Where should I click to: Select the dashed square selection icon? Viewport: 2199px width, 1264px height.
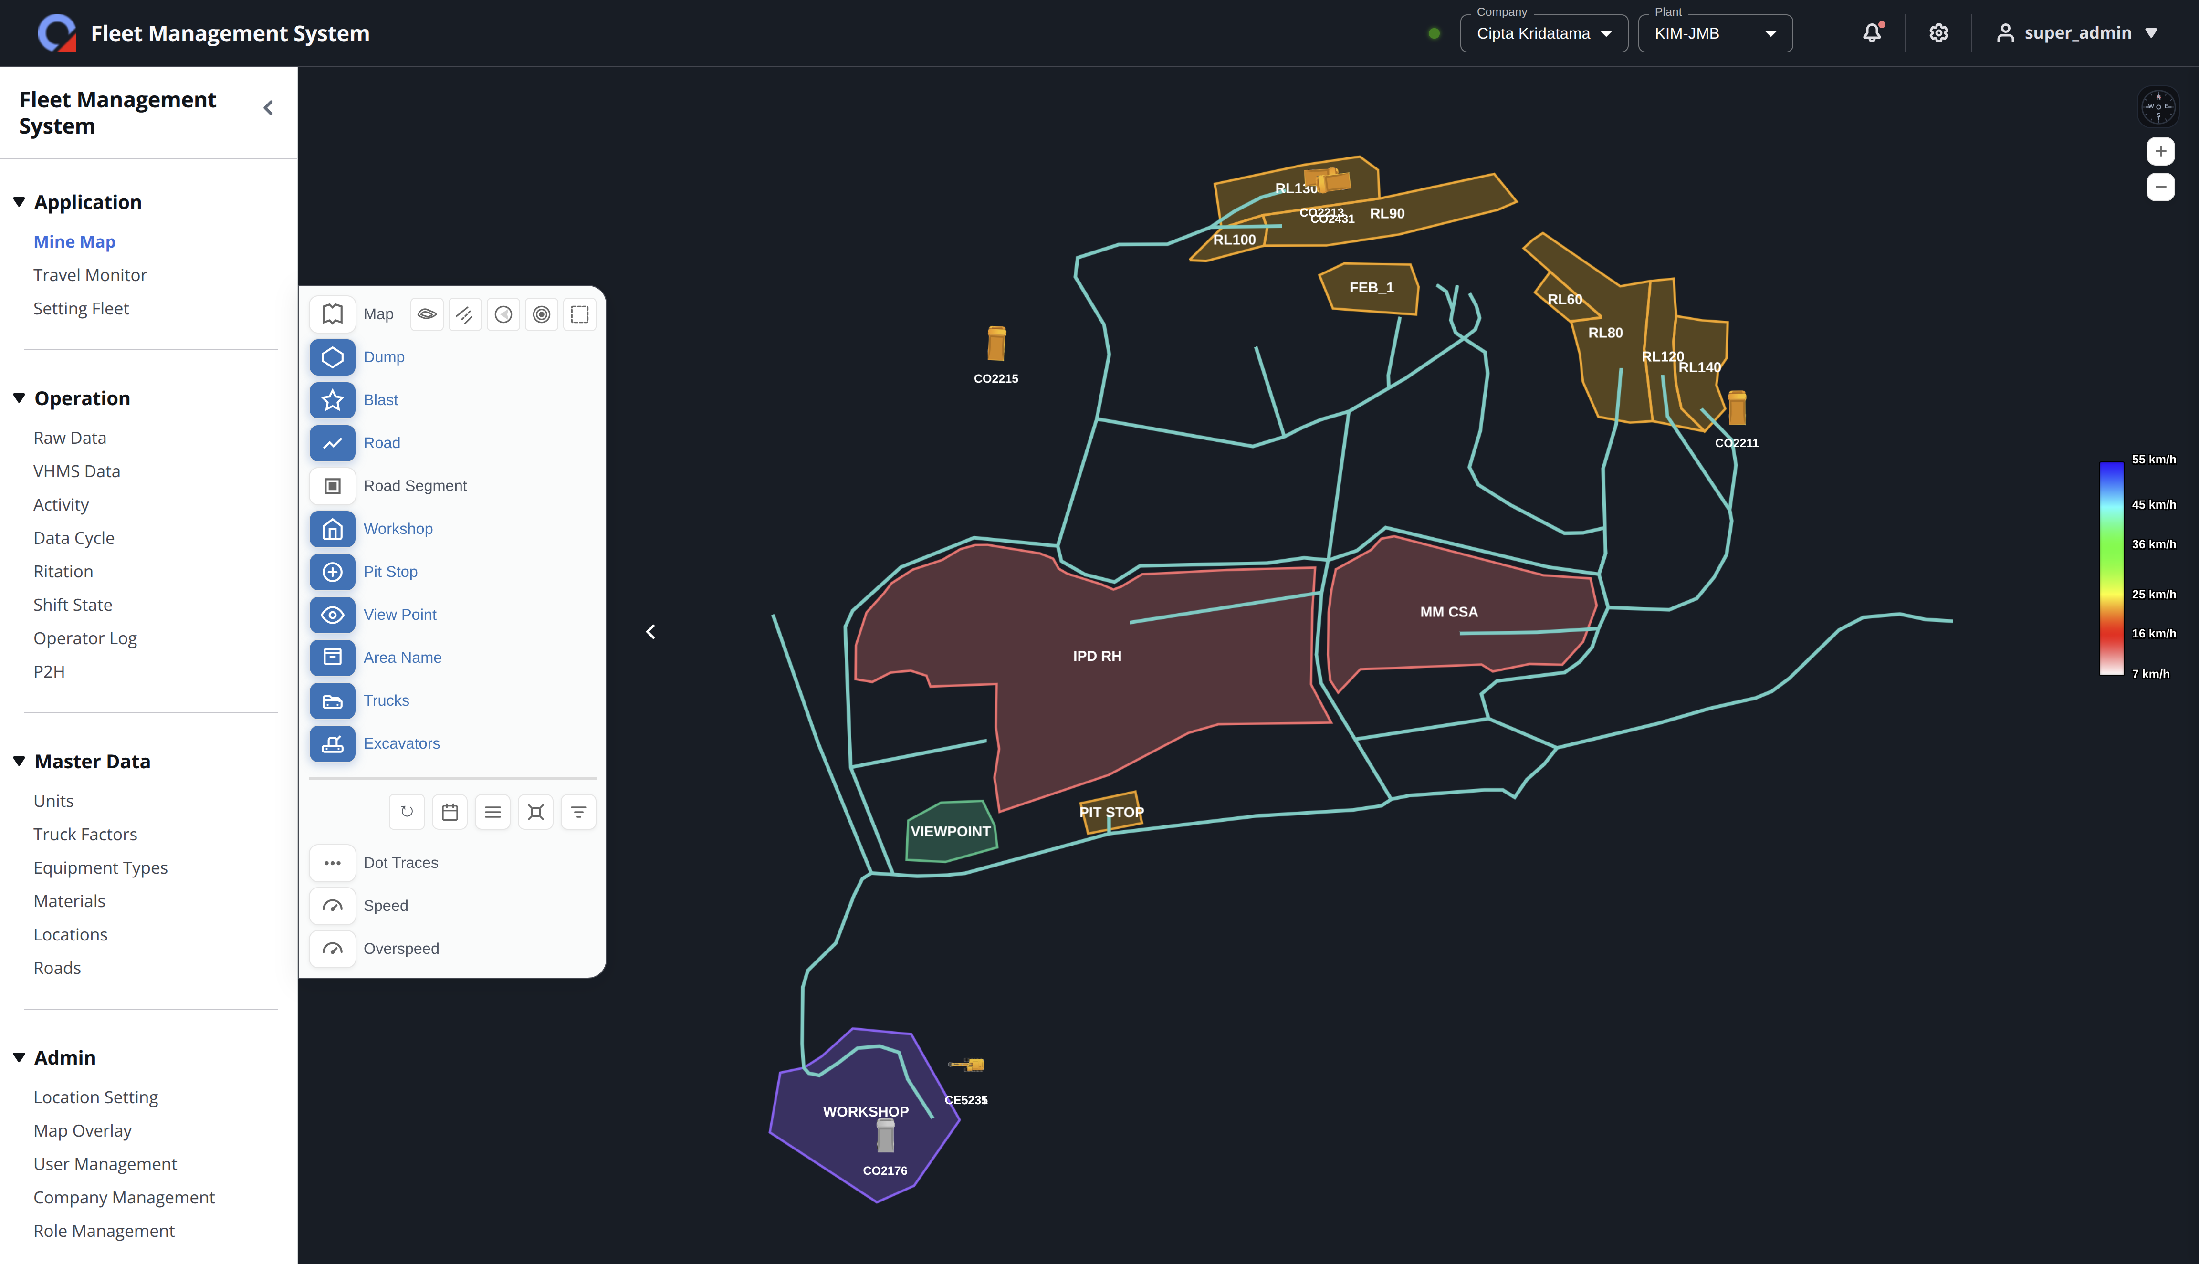click(x=579, y=314)
